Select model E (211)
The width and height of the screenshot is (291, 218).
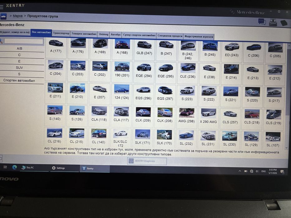pyautogui.click(x=55, y=92)
